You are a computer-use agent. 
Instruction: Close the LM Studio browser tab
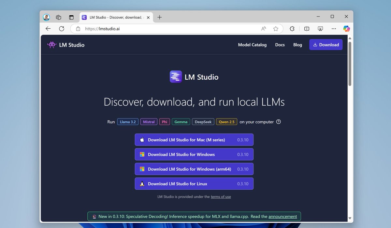pos(148,17)
